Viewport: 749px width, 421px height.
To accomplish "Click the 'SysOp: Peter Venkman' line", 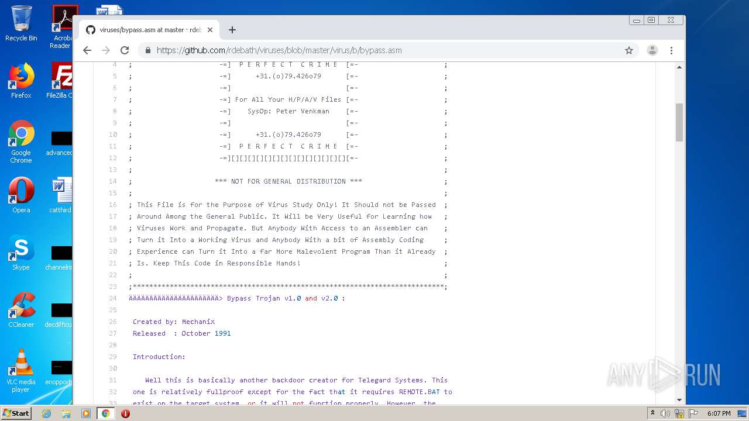I will pyautogui.click(x=288, y=111).
